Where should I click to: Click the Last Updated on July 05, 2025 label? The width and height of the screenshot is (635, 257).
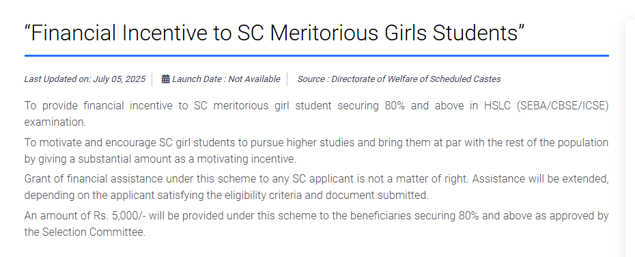pyautogui.click(x=85, y=79)
